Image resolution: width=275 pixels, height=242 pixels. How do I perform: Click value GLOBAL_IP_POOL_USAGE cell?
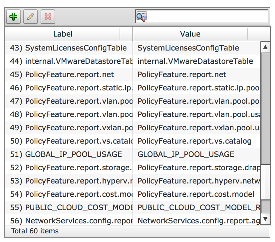tap(197, 155)
